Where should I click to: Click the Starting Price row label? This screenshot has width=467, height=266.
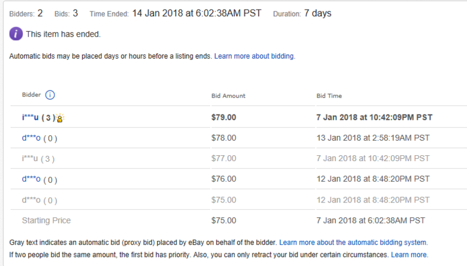tap(46, 220)
